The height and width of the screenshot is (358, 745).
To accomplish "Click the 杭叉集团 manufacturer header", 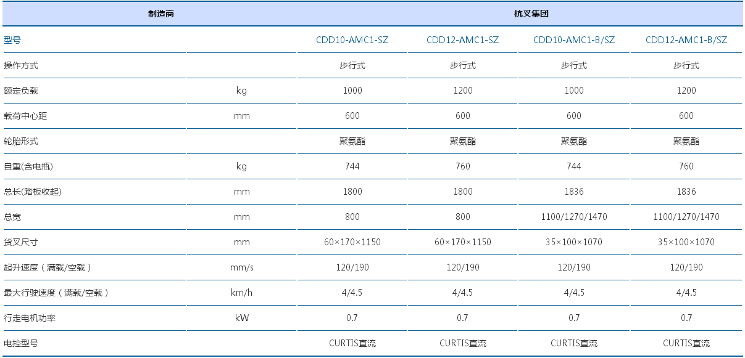I will click(518, 14).
